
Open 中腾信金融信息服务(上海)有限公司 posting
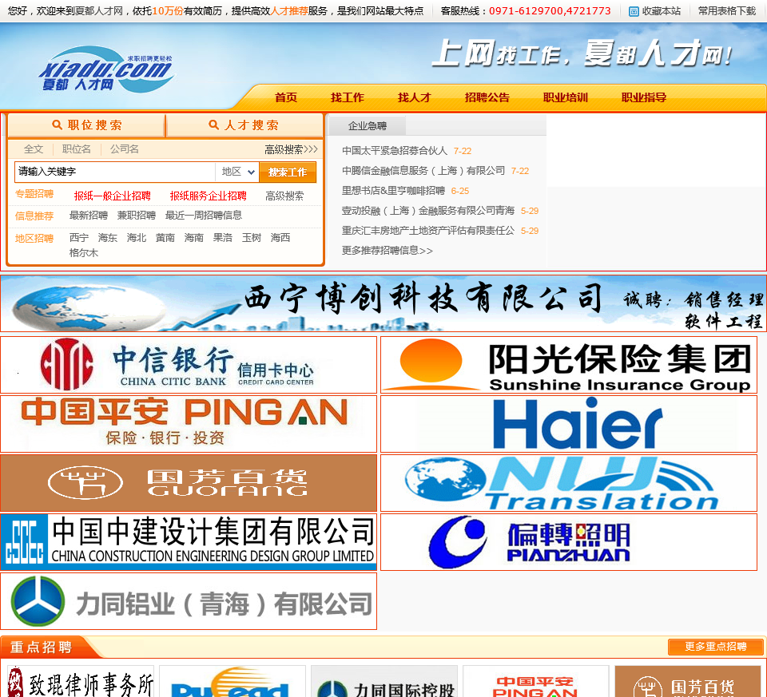[x=423, y=171]
